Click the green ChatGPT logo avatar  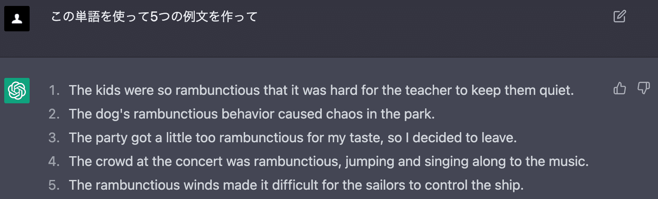click(x=17, y=91)
